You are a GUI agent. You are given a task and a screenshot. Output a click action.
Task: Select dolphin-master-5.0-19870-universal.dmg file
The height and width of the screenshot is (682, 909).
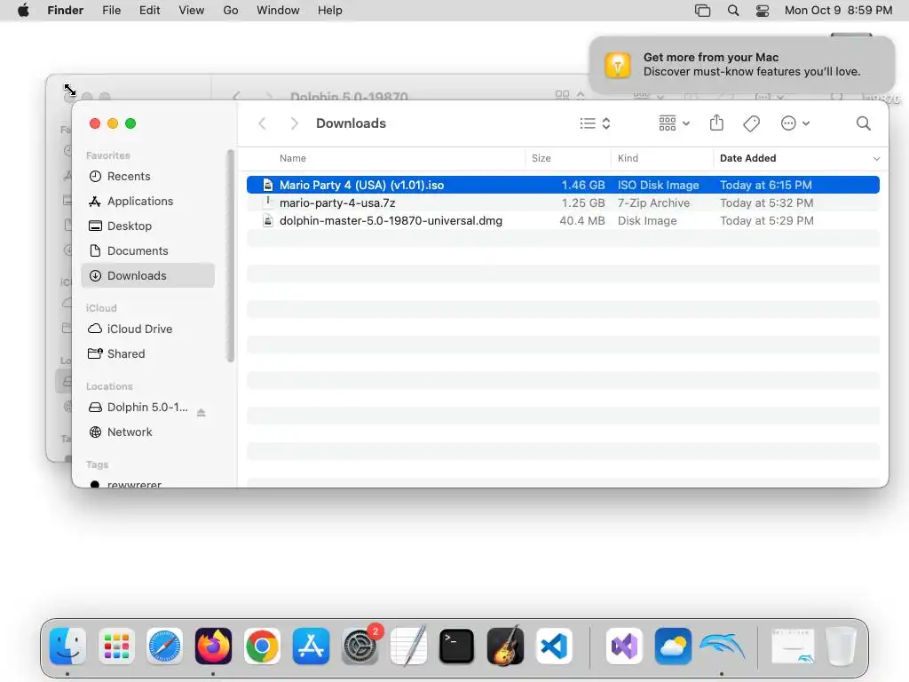[x=563, y=221]
